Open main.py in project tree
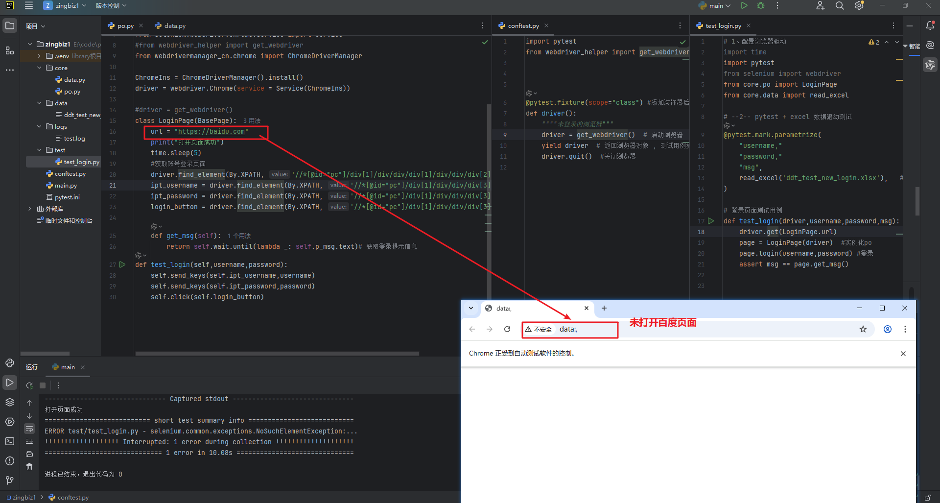The height and width of the screenshot is (503, 940). [x=61, y=185]
